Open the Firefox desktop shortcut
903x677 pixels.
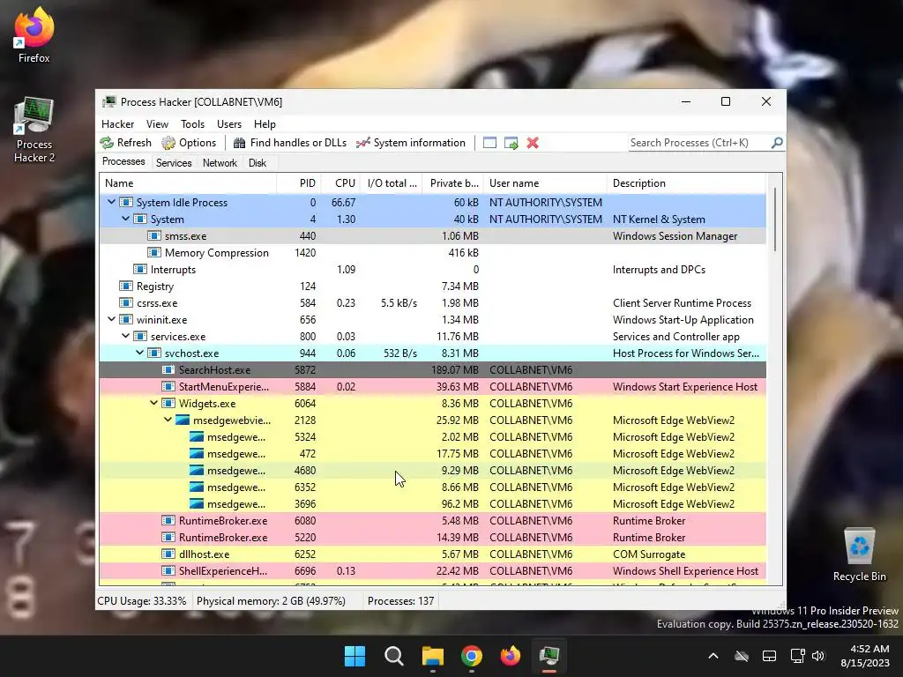click(34, 35)
